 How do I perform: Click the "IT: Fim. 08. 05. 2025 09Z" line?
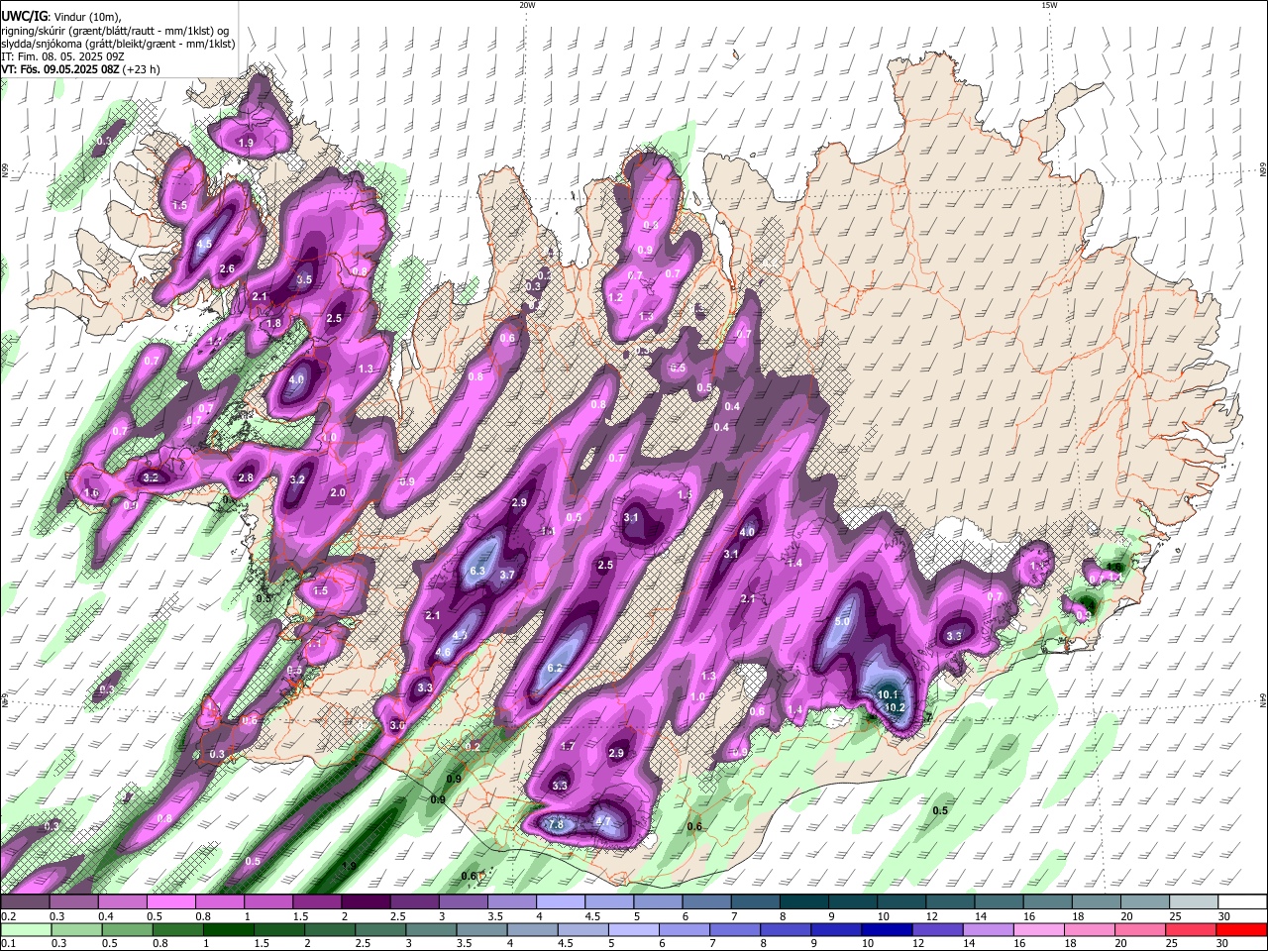60,56
